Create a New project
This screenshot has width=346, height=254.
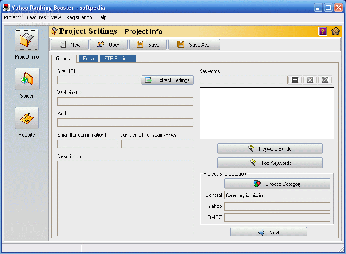tap(70, 45)
